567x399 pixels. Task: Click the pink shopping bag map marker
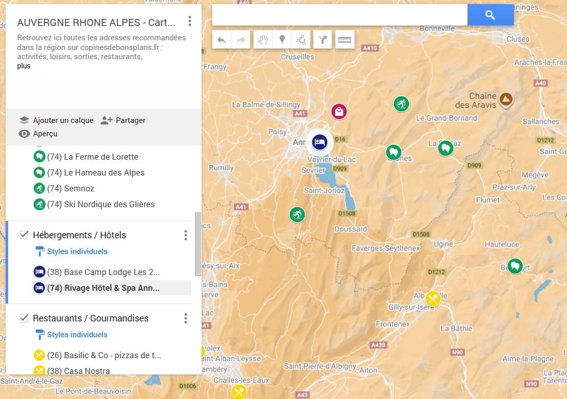(x=339, y=111)
